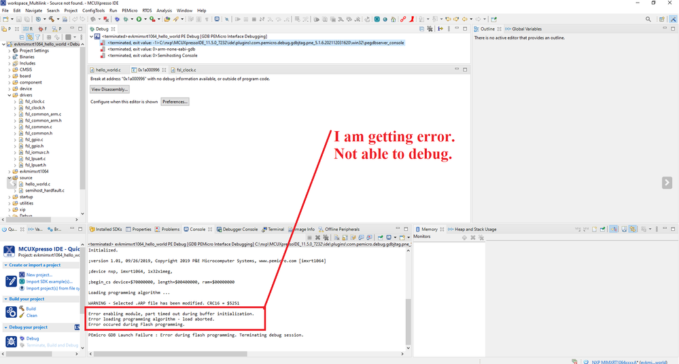Click the Clean link in Quickstart
Image resolution: width=679 pixels, height=364 pixels.
pyautogui.click(x=32, y=316)
